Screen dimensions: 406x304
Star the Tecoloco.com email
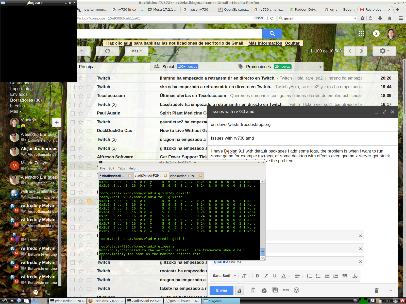point(81,96)
